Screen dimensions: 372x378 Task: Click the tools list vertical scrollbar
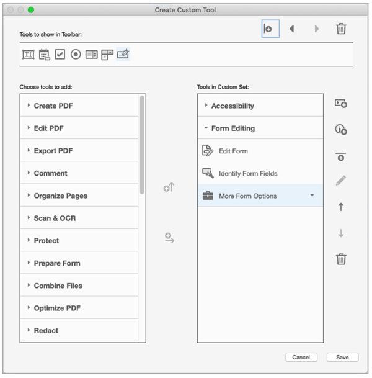pos(142,145)
